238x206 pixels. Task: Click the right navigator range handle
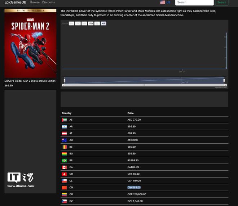pyautogui.click(x=224, y=80)
